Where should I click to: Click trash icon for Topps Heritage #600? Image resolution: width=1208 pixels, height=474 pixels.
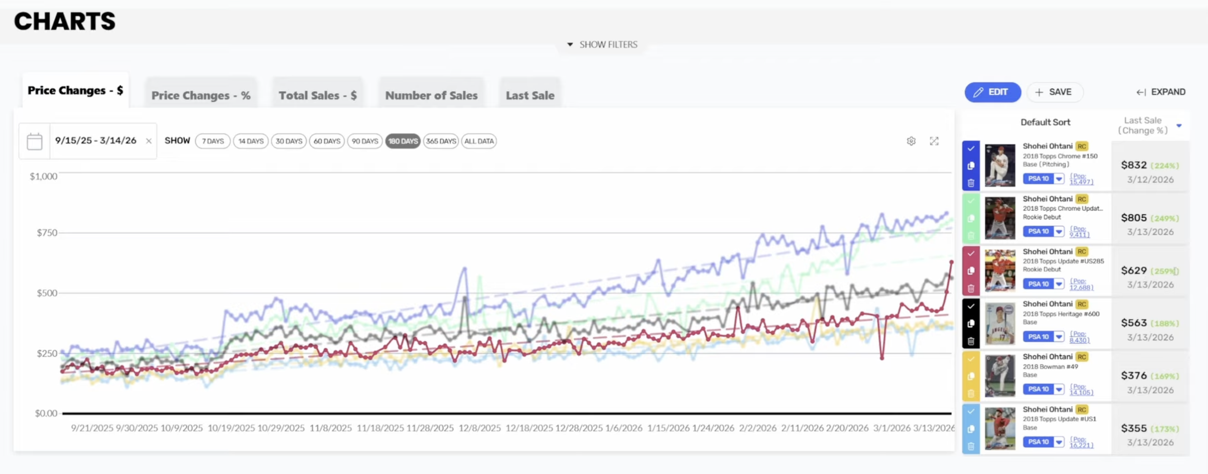point(971,341)
